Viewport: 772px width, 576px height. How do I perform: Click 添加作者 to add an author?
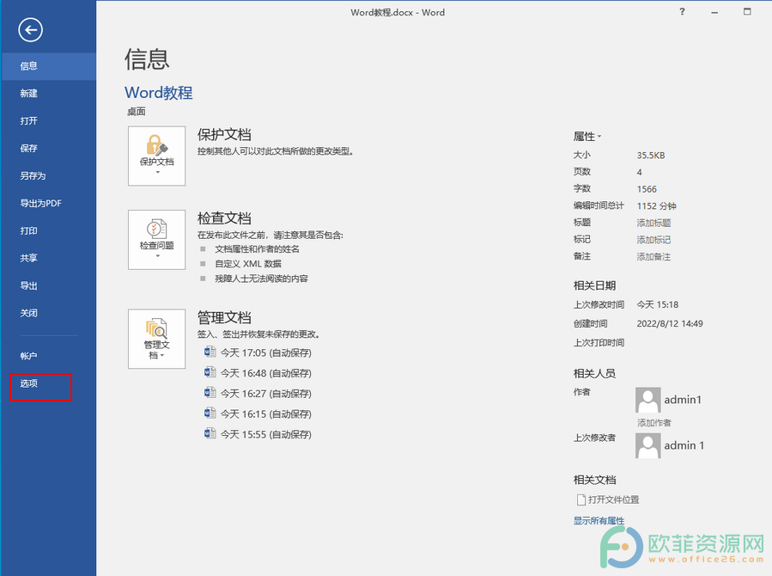pyautogui.click(x=653, y=423)
